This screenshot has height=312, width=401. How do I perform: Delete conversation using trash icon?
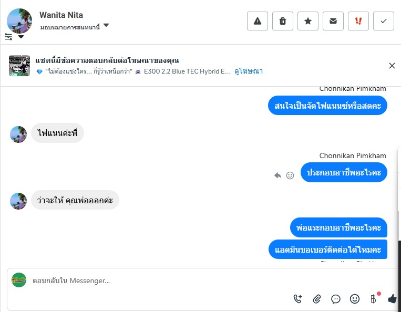click(283, 21)
